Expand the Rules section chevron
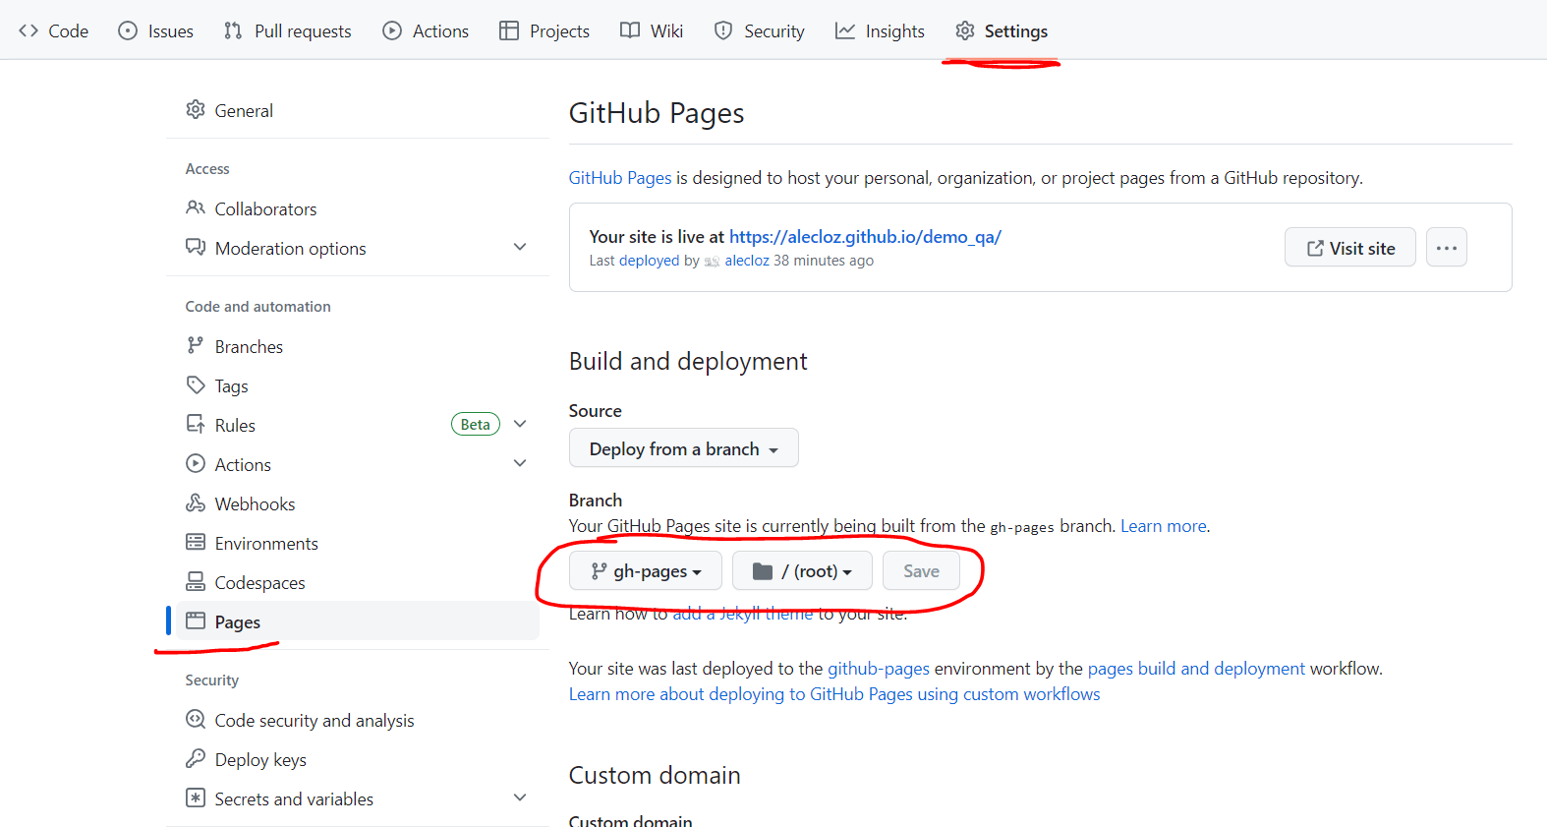 pos(520,424)
